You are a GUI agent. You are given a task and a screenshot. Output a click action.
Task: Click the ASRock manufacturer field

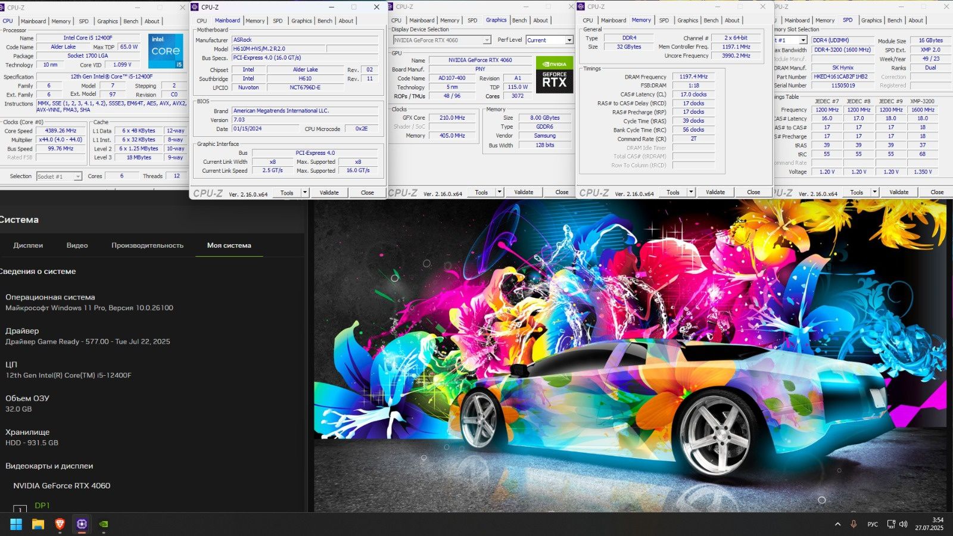305,40
